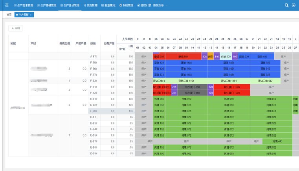The width and height of the screenshot is (299, 171).
Task: Click blue 912 block in F-86# row
Action: [265, 68]
